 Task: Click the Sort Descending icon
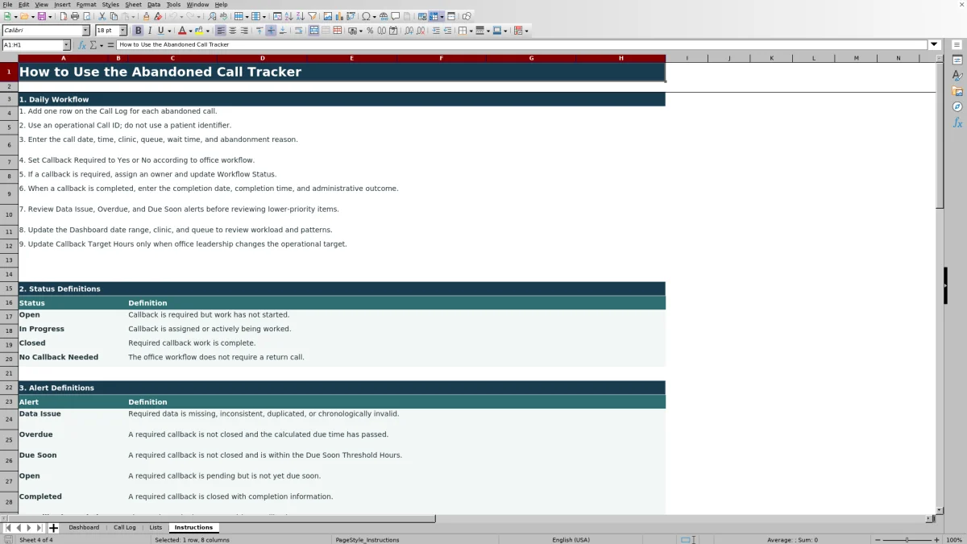point(300,16)
